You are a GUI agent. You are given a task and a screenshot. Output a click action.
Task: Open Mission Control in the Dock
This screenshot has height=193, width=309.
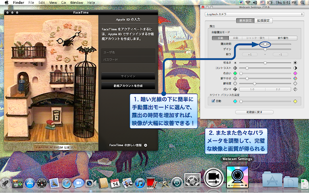17,183
